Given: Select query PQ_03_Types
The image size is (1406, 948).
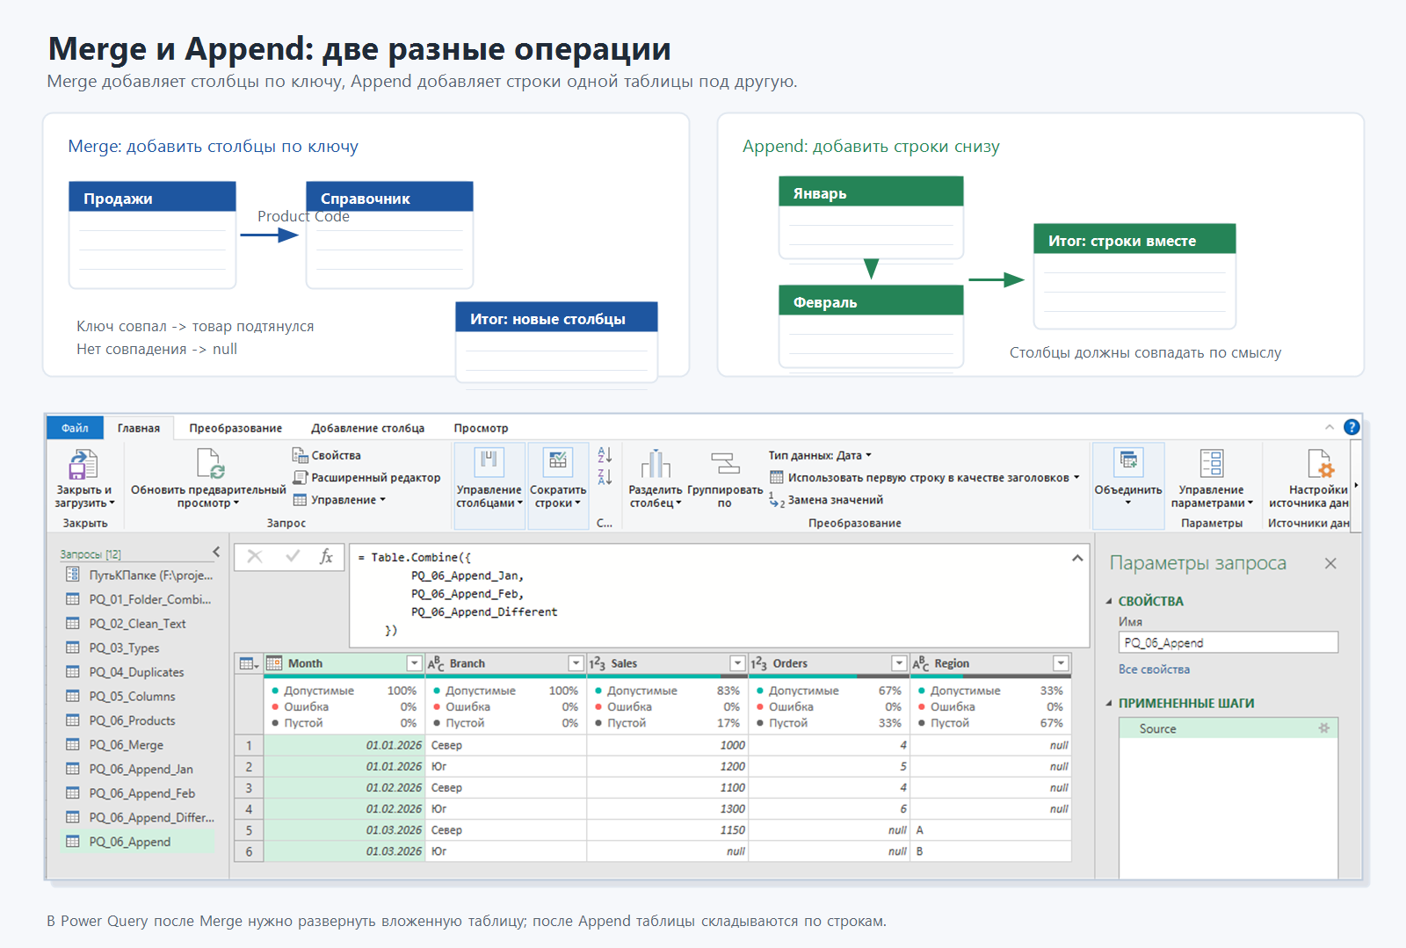Looking at the screenshot, I should pyautogui.click(x=139, y=648).
